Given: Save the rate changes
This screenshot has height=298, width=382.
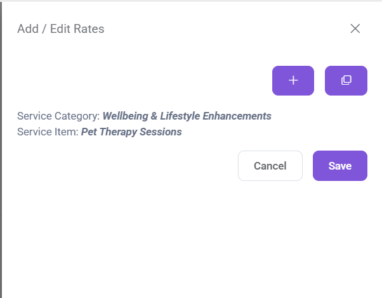Looking at the screenshot, I should pos(339,166).
